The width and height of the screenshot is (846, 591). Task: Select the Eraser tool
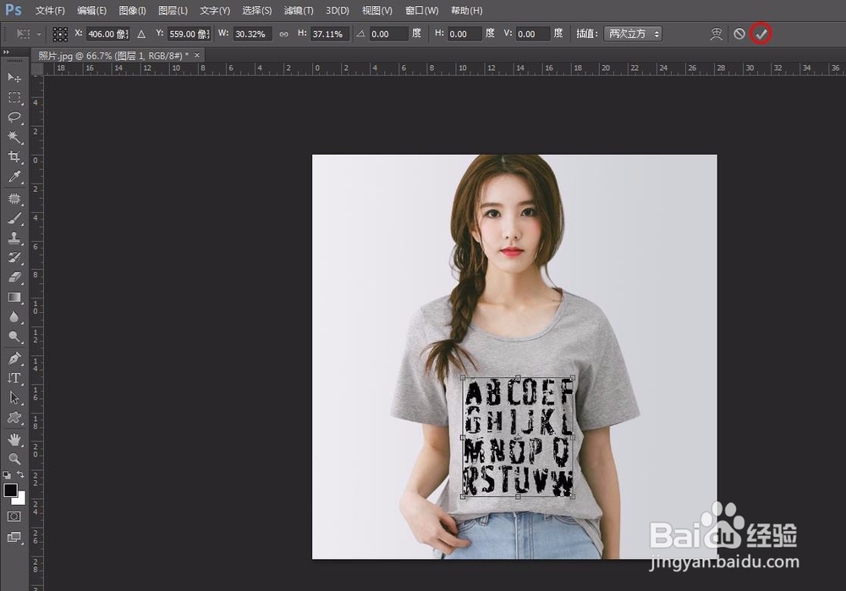14,275
